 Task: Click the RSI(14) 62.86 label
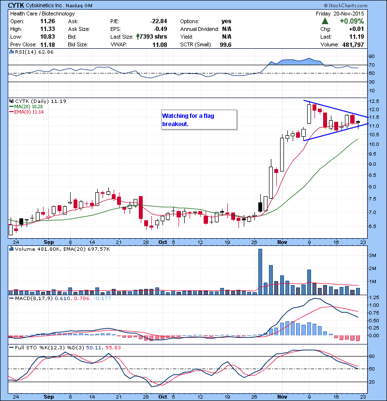[x=34, y=52]
